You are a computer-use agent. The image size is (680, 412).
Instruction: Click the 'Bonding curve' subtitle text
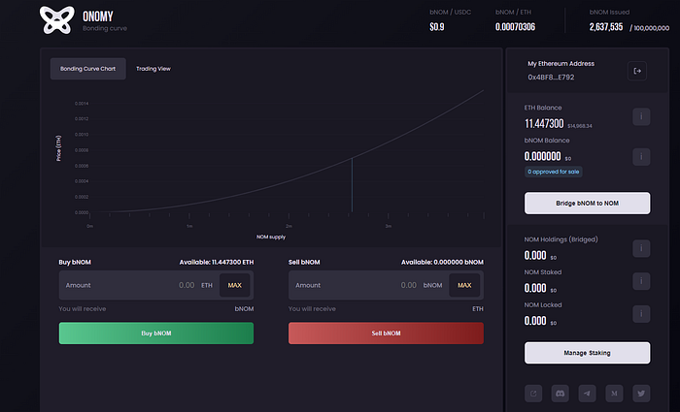click(x=105, y=28)
